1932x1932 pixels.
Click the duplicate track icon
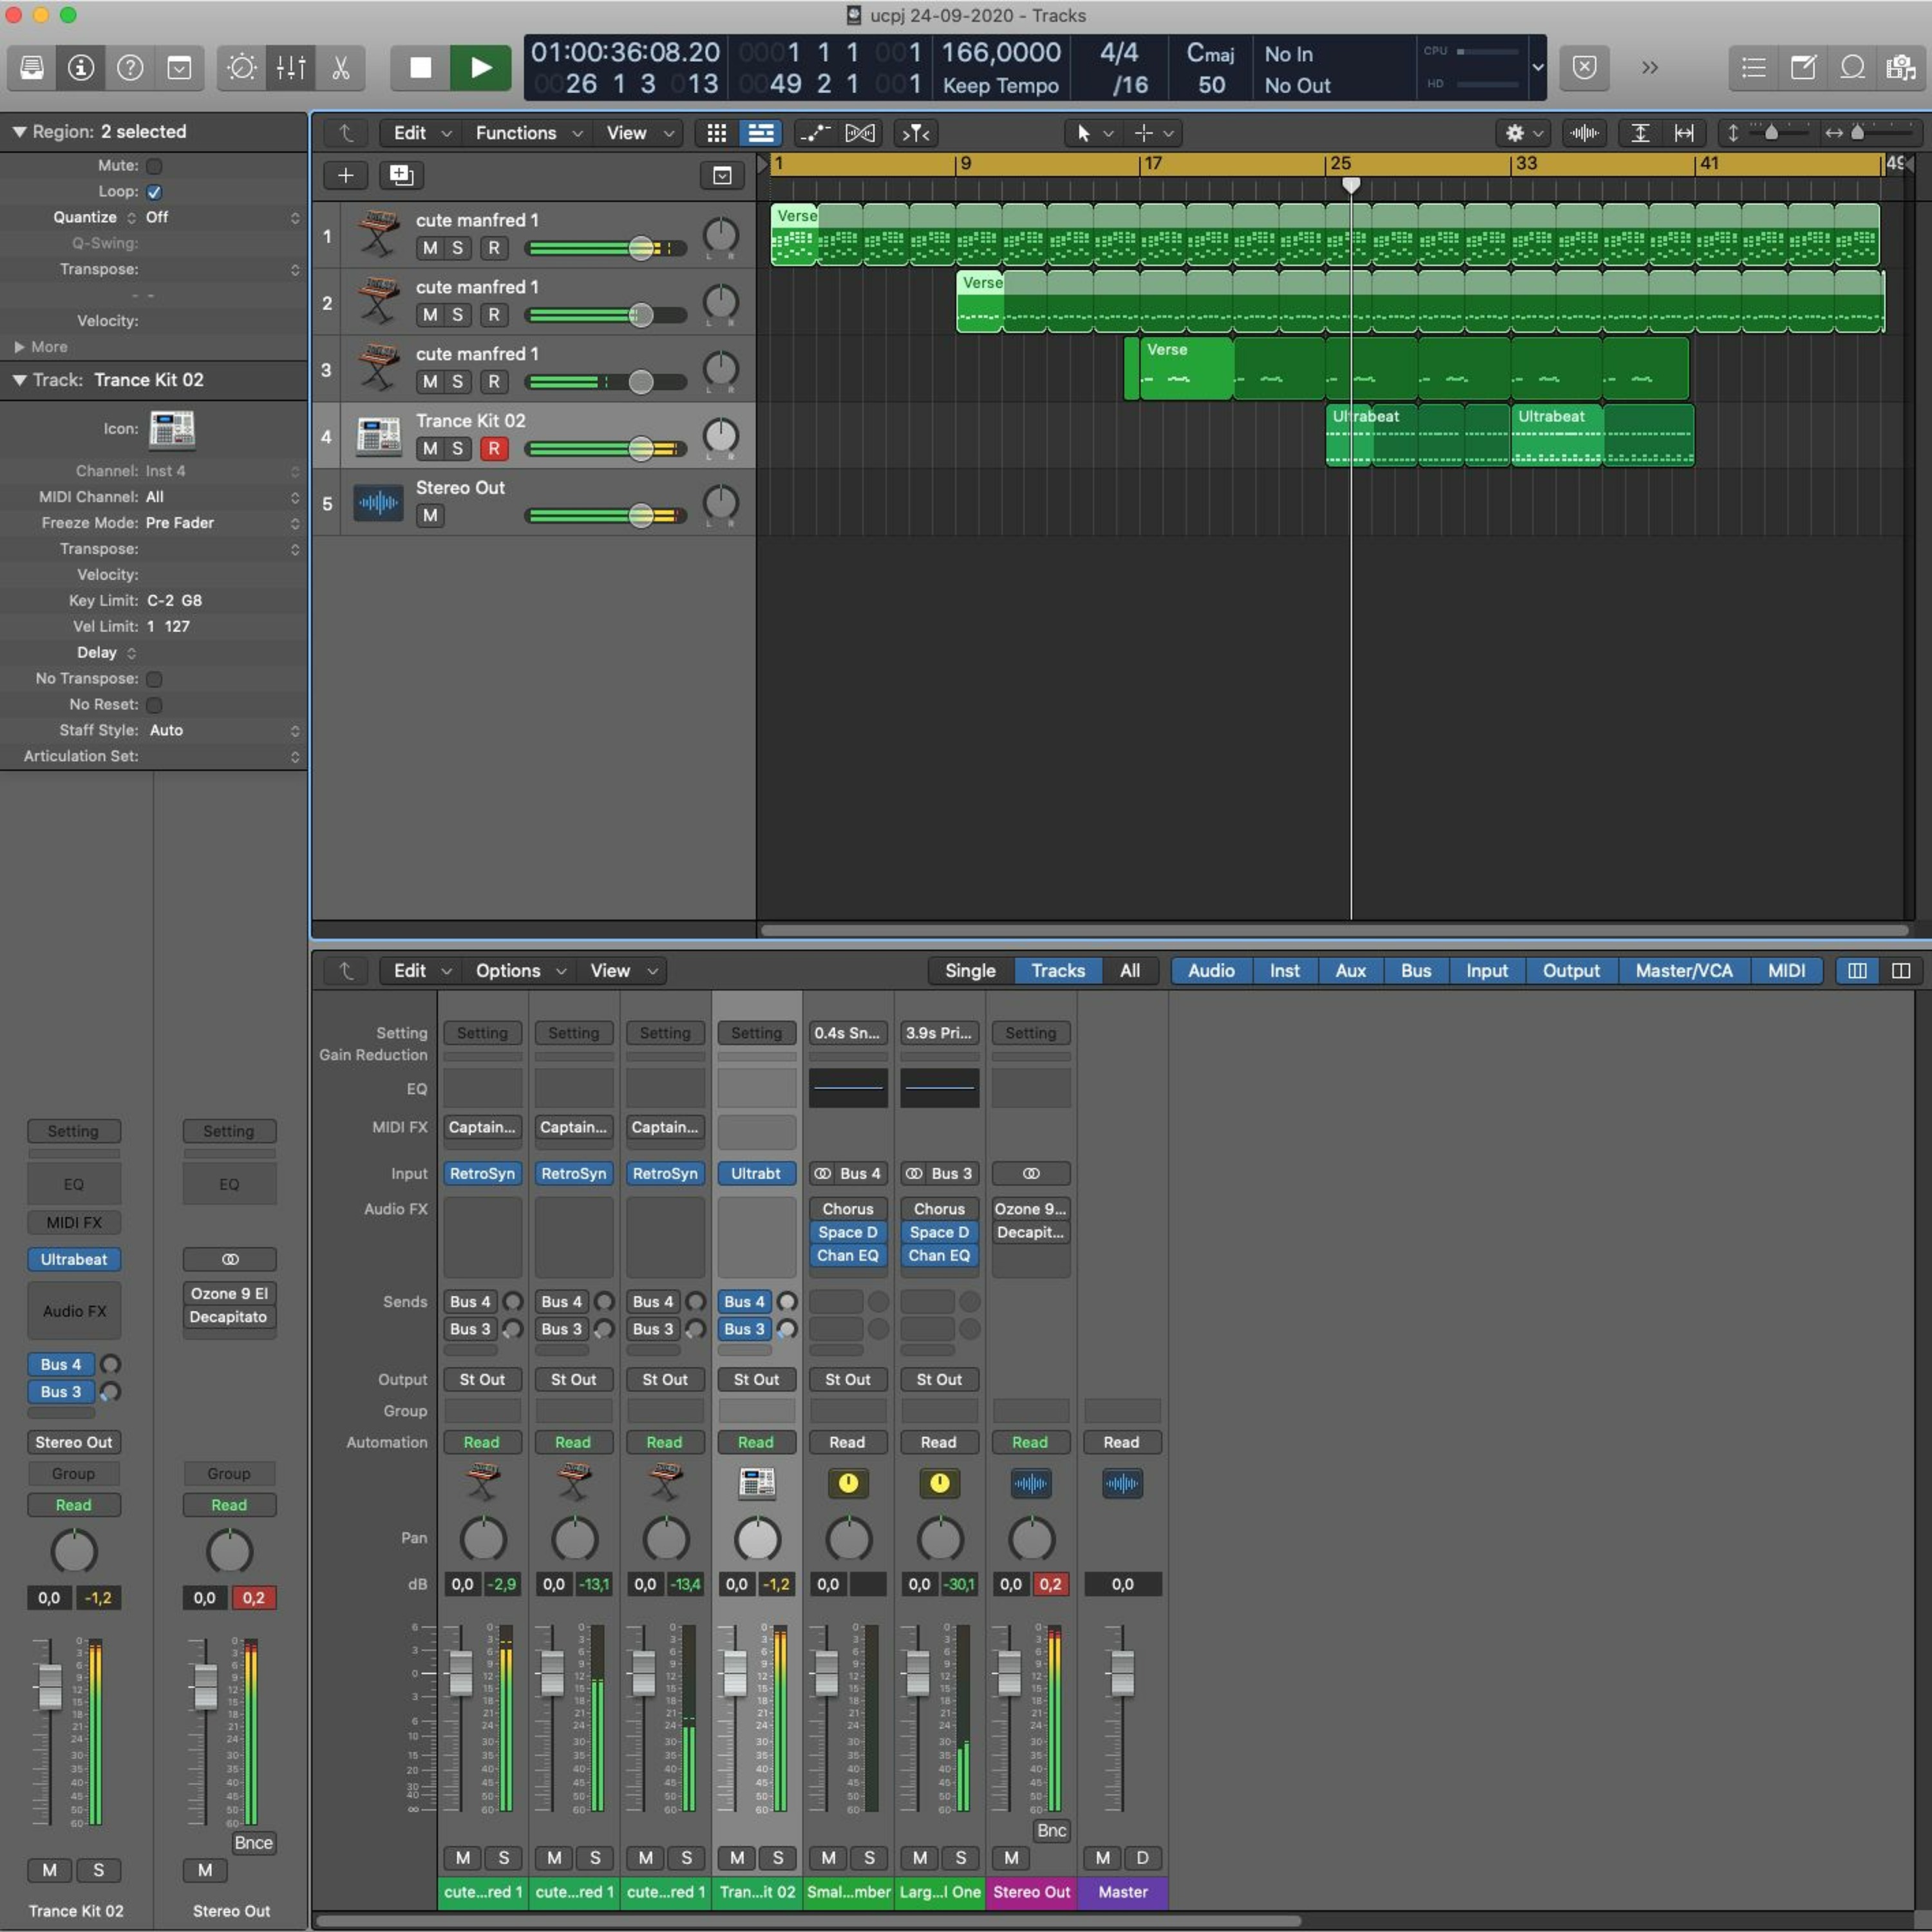401,176
